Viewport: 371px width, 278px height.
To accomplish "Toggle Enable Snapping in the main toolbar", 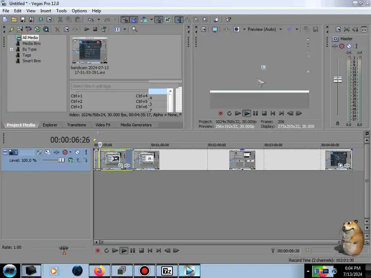I will coord(125,20).
